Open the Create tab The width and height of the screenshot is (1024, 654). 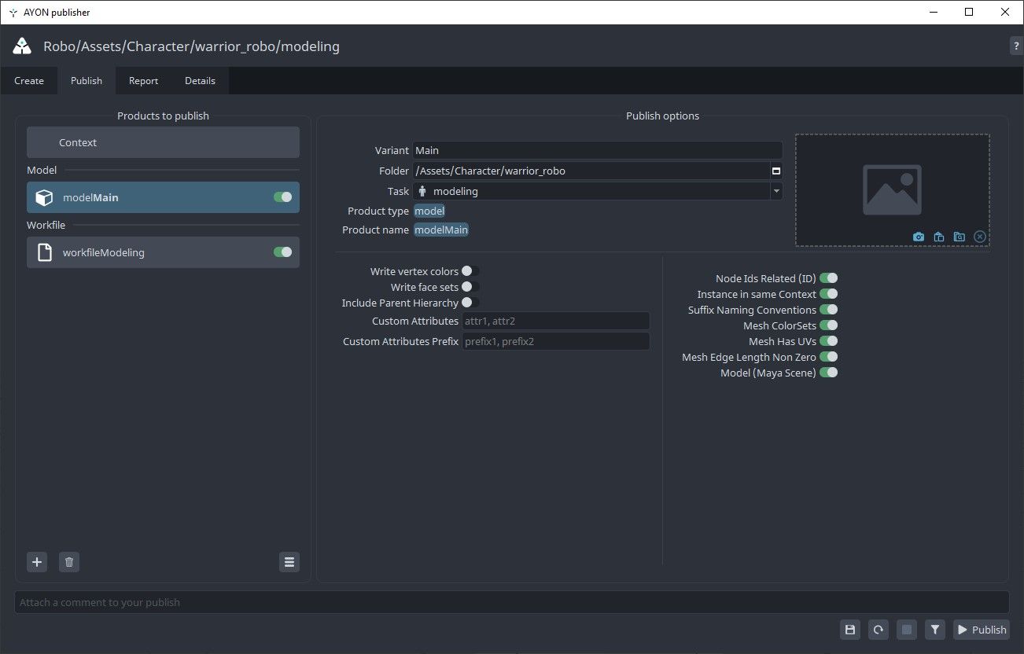coord(29,81)
